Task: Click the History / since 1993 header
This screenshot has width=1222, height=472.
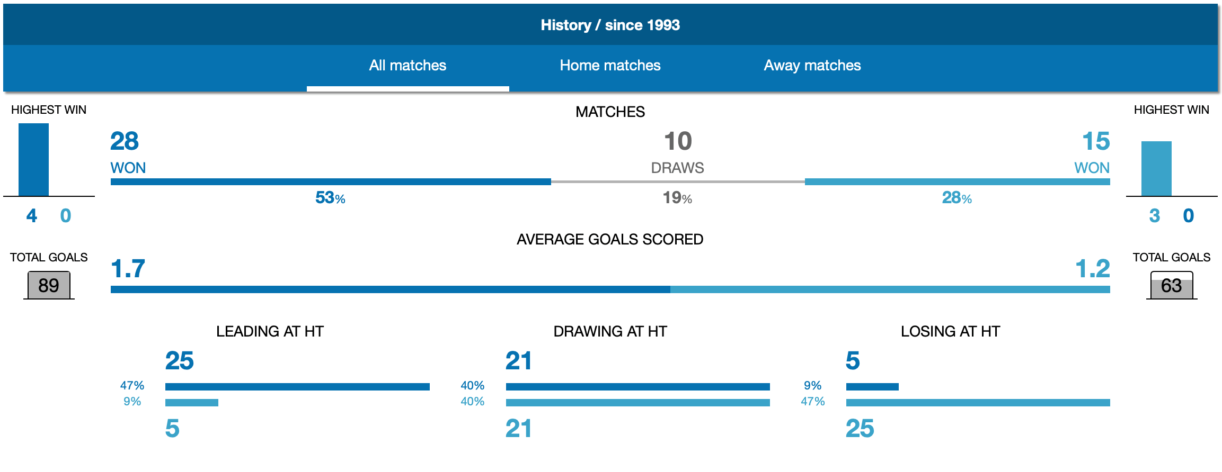Action: pos(610,25)
